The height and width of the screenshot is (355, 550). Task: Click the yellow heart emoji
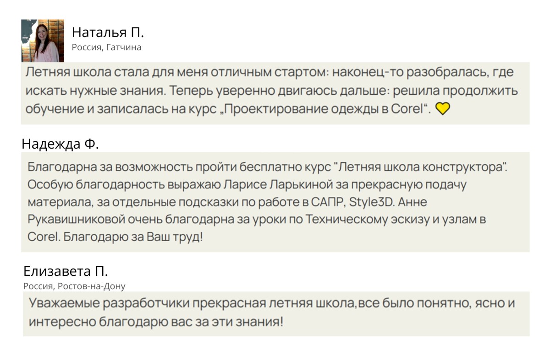[x=443, y=109]
